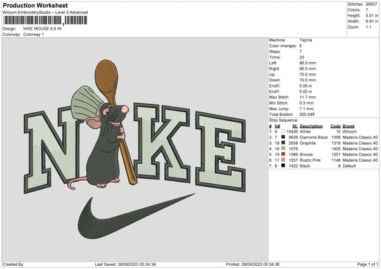Click the 'Description' column header
The image size is (381, 269).
coord(311,126)
